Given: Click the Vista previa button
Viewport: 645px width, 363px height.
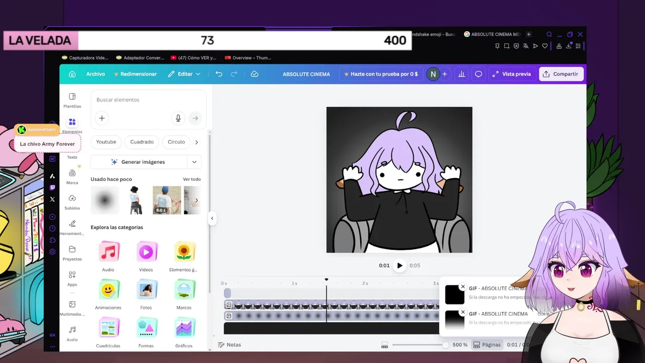Looking at the screenshot, I should [x=511, y=74].
